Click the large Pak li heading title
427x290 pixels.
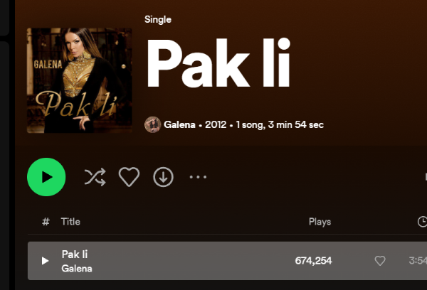click(x=218, y=63)
